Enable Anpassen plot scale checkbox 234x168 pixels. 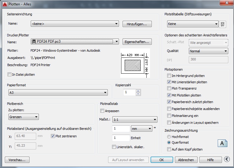(x=102, y=111)
